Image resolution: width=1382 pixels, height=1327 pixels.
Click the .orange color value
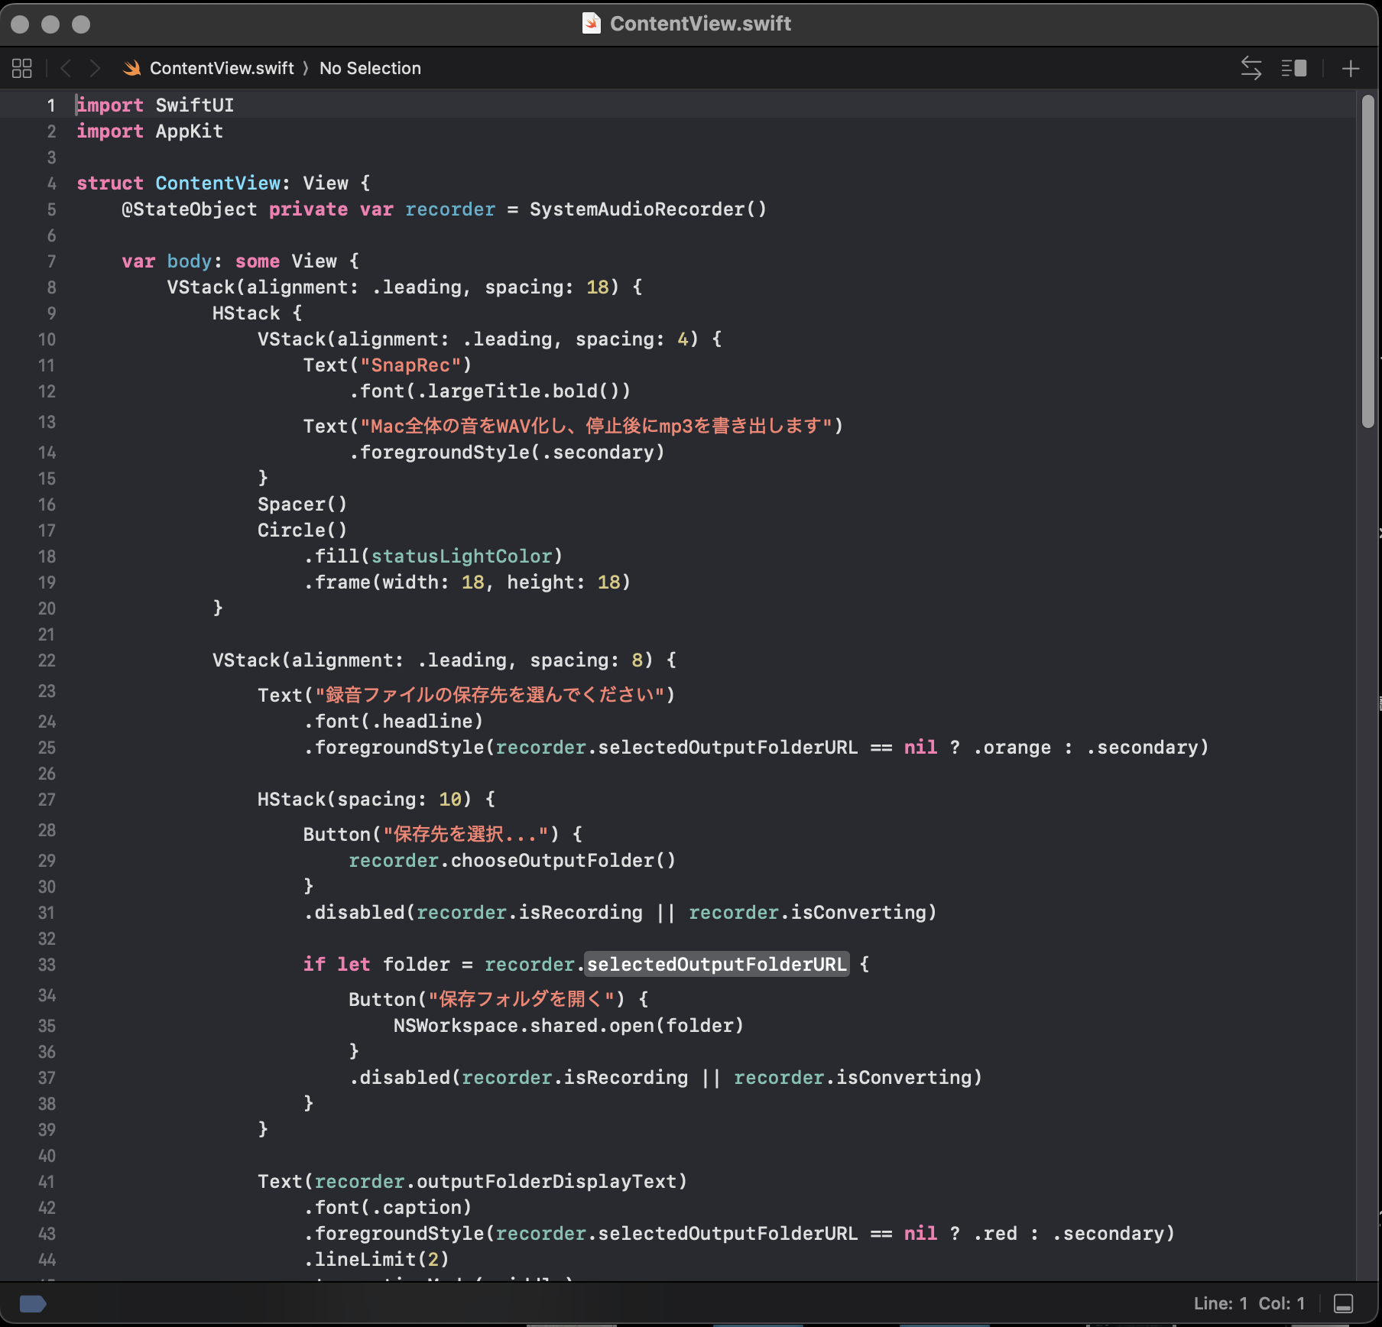coord(1012,748)
